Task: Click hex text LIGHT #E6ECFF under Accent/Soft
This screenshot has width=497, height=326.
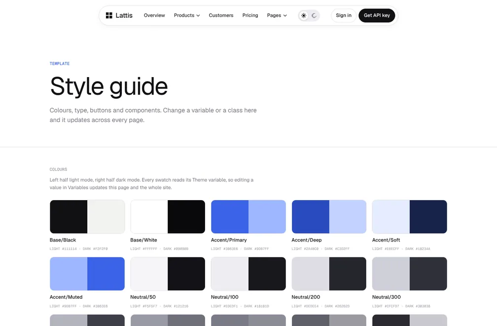Action: pyautogui.click(x=386, y=249)
